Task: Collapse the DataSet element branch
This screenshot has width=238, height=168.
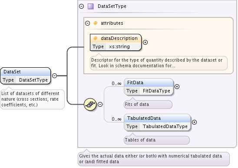Action: click(x=54, y=76)
